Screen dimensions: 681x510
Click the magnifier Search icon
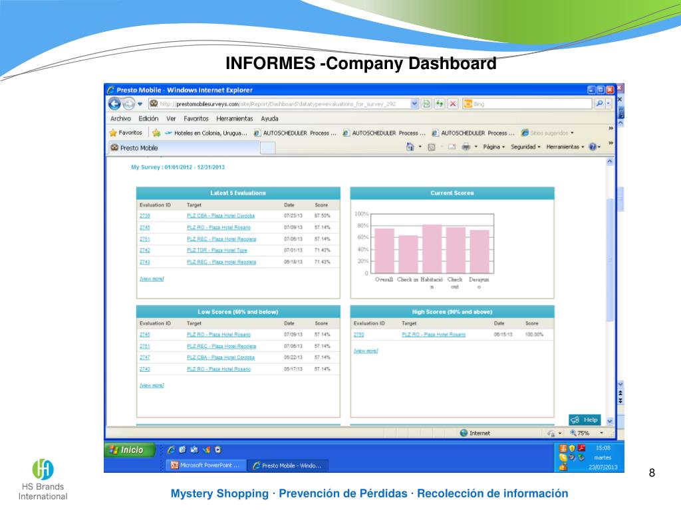(x=599, y=104)
